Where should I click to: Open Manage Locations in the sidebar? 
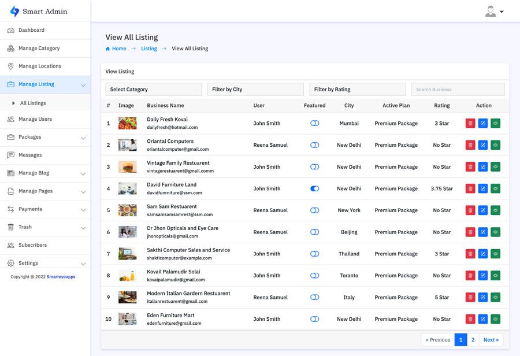pyautogui.click(x=39, y=66)
